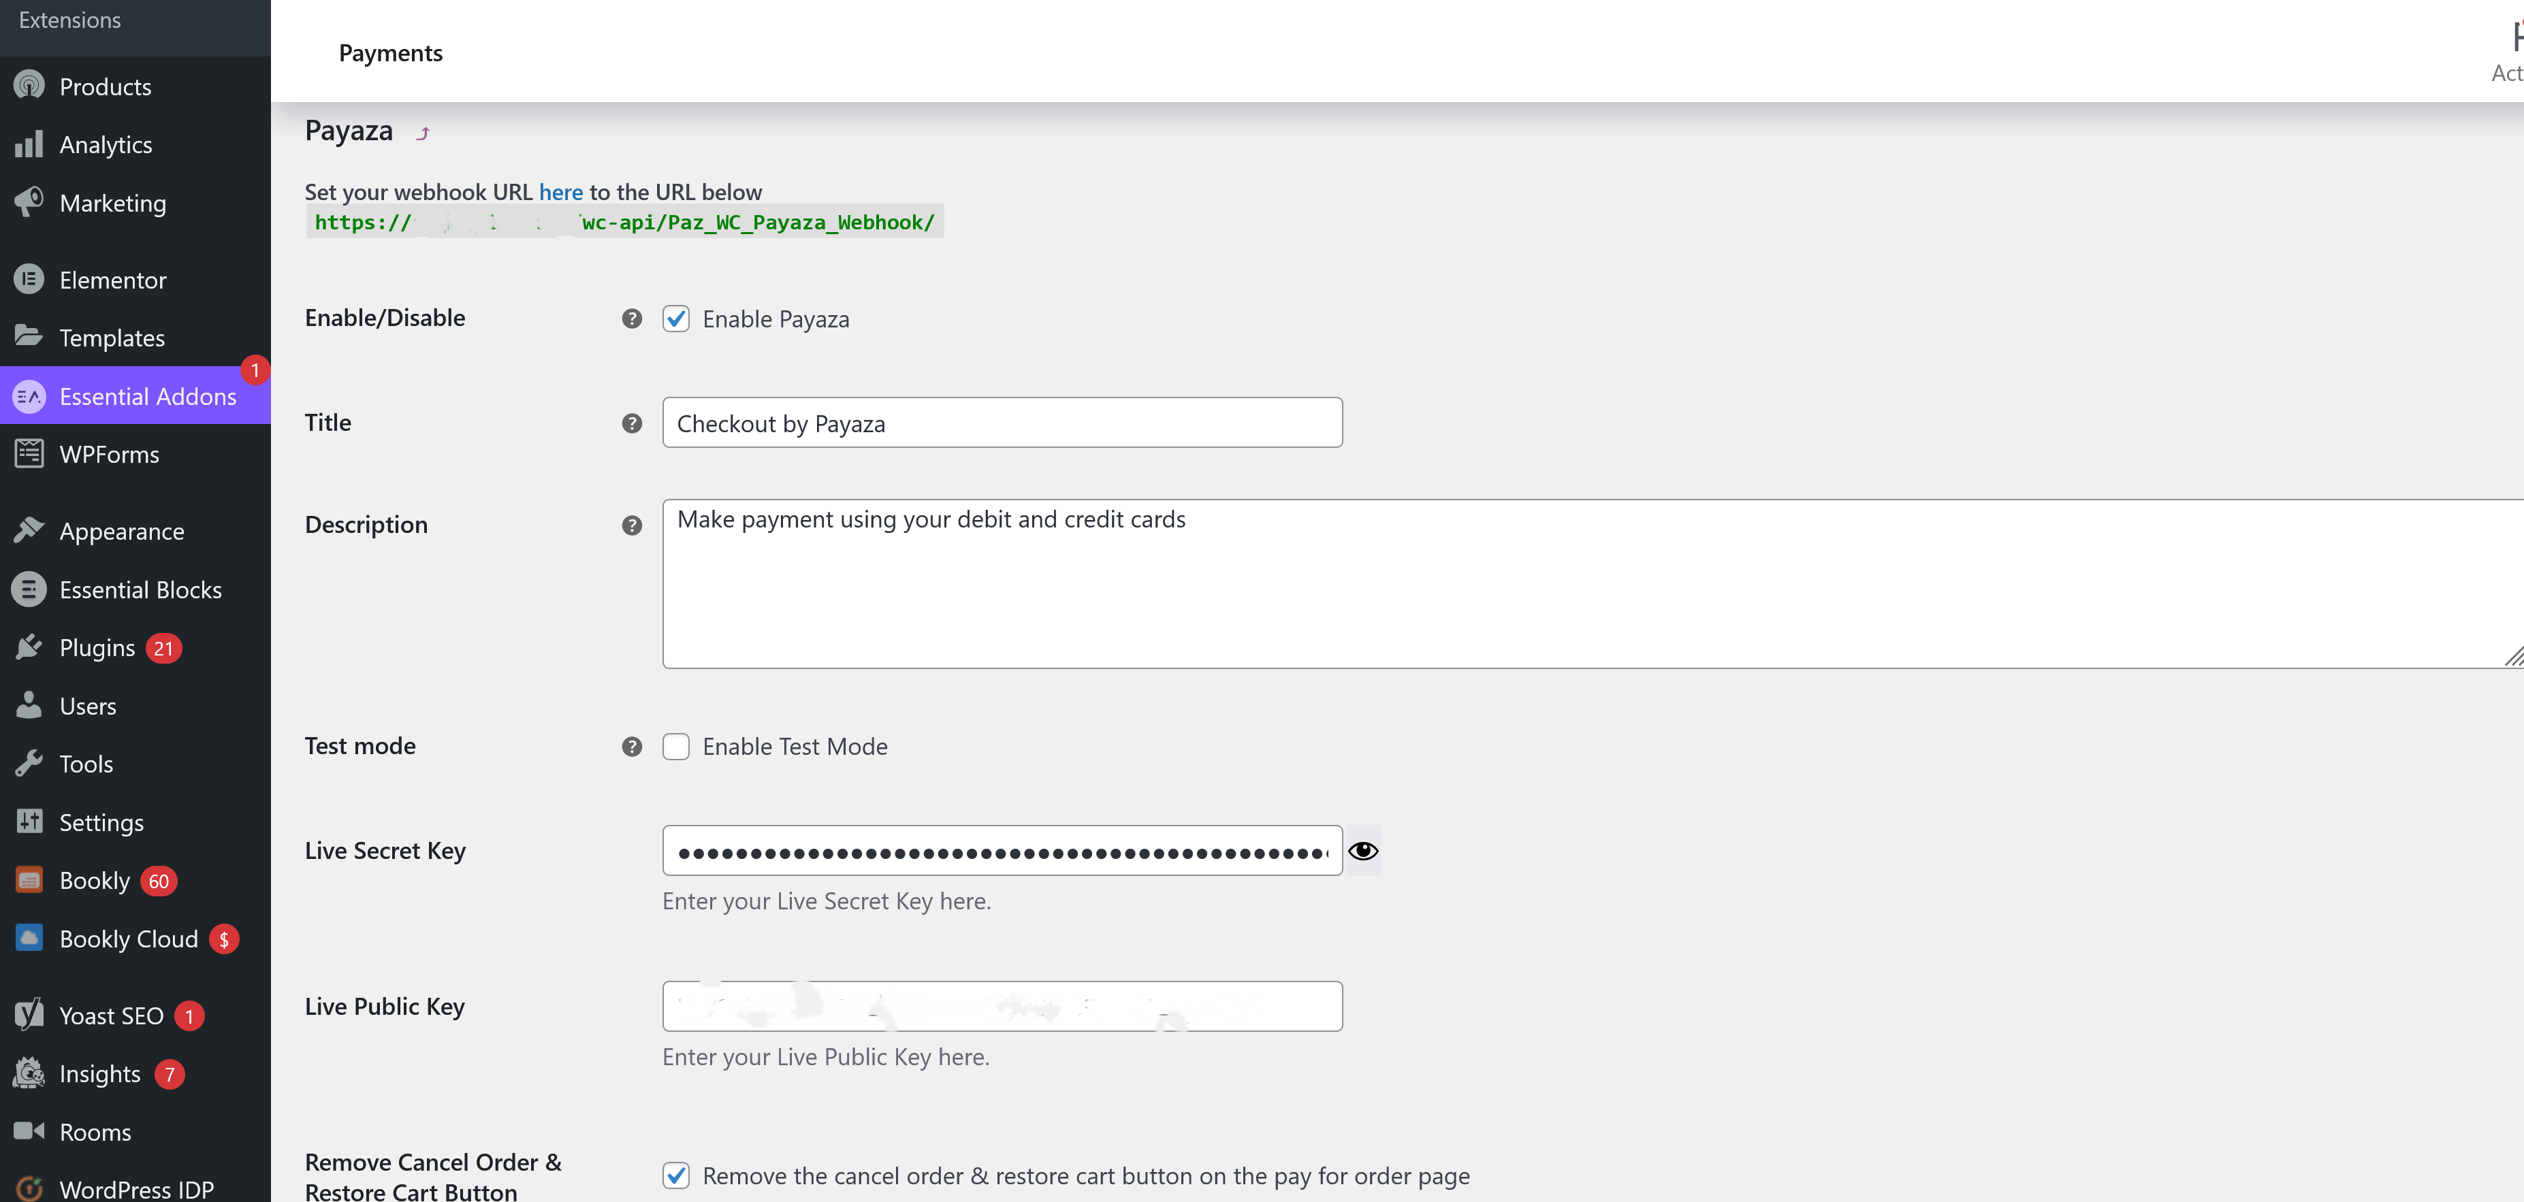
Task: Click the Yoast SEO icon
Action: pyautogui.click(x=29, y=1015)
